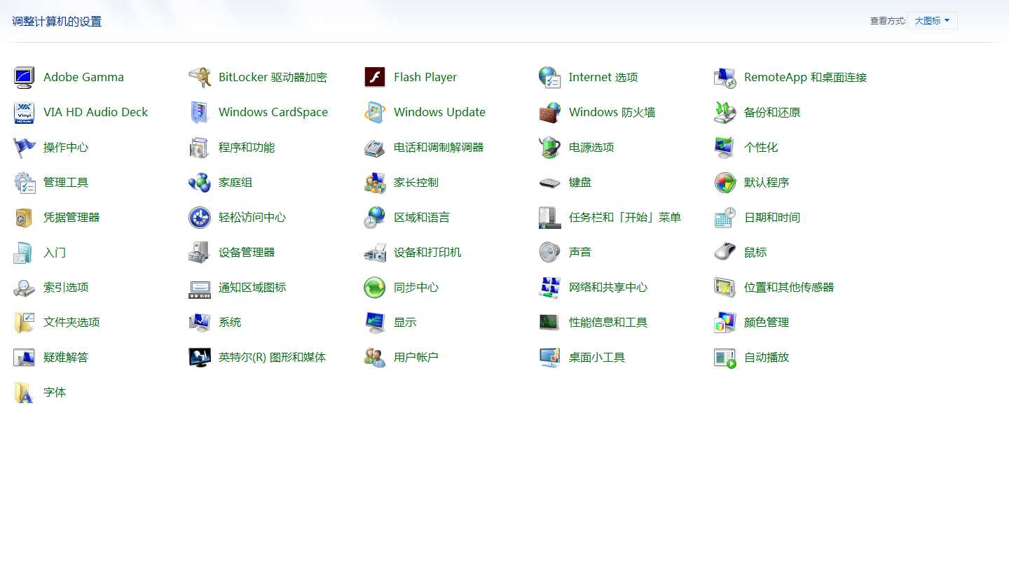Click the 操作中心 flag icon
This screenshot has height=562, width=1009.
(25, 147)
